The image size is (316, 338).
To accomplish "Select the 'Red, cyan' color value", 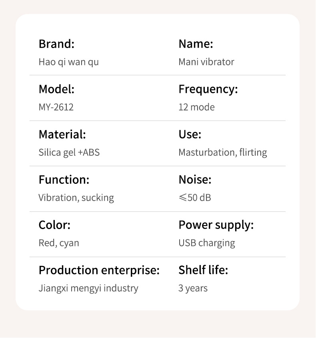I will (x=59, y=243).
